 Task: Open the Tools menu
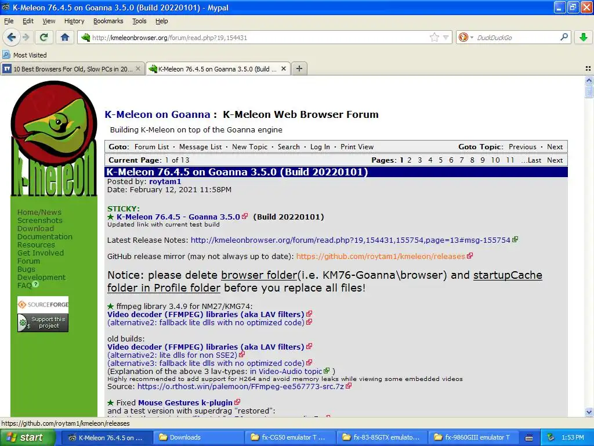pyautogui.click(x=139, y=21)
